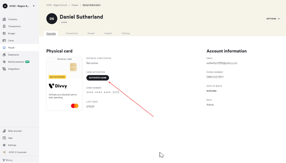
Task: Open Transactions via its sidebar icon
Action: tap(4, 26)
